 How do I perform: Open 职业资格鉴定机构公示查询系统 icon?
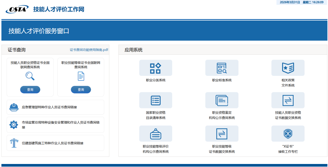point(222,100)
